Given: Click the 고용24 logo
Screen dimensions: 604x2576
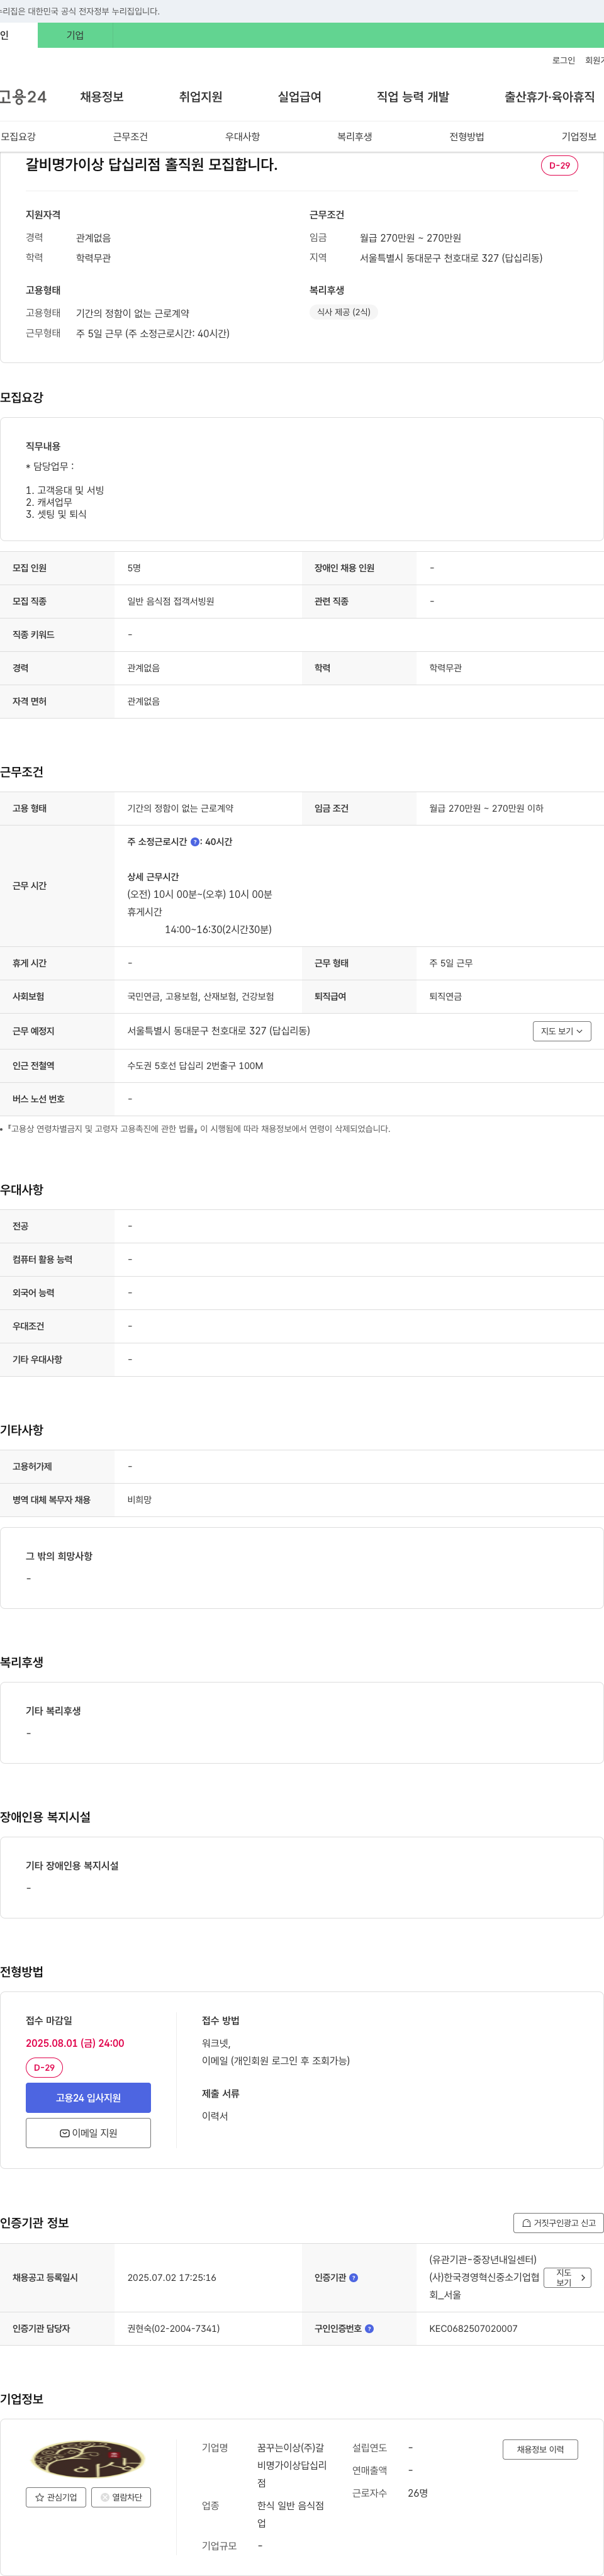Looking at the screenshot, I should coord(23,97).
